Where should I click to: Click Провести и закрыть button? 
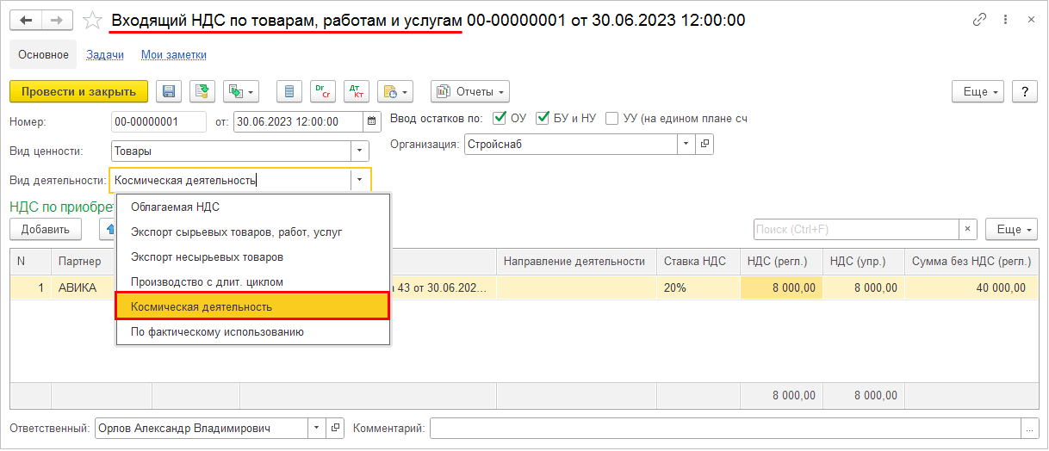79,91
